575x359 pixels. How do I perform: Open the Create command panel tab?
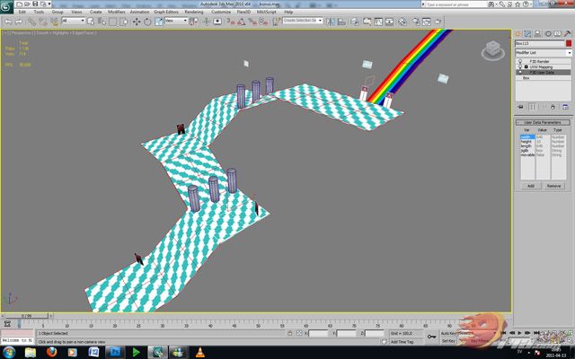pyautogui.click(x=519, y=33)
